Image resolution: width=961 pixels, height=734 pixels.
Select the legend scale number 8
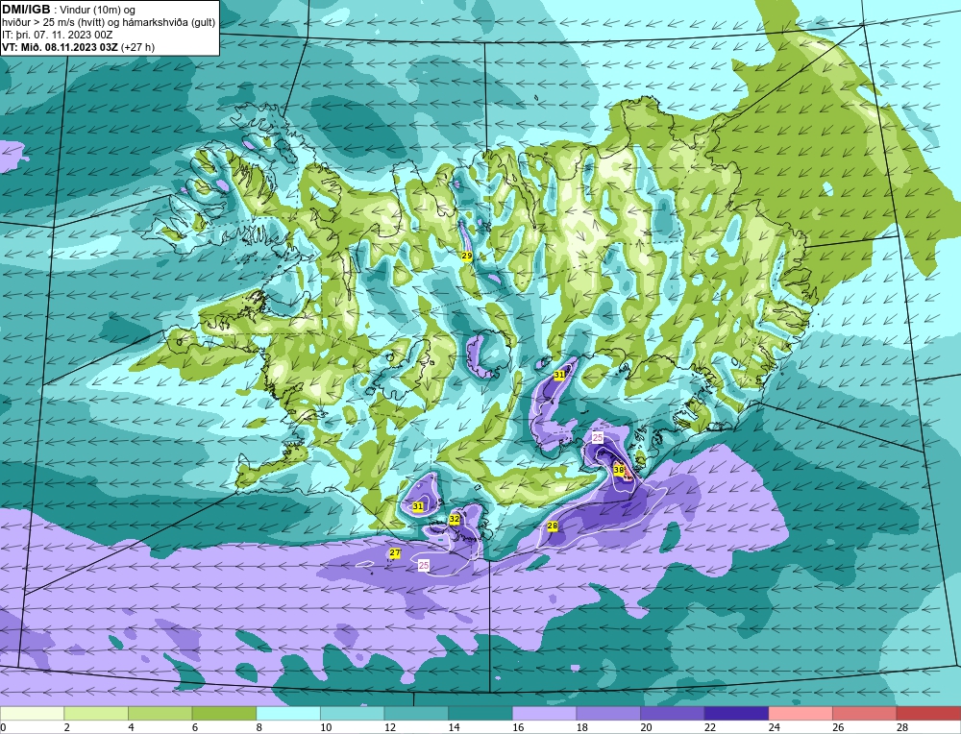coord(259,728)
